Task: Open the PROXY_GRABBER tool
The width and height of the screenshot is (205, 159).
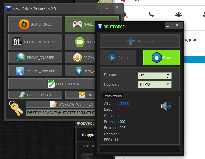Action: 35,58
